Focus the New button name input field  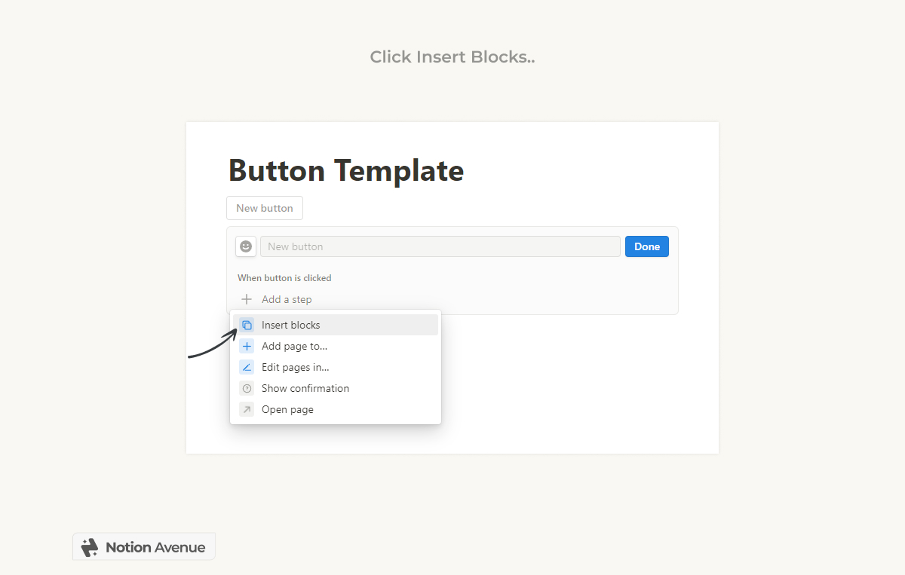[440, 246]
